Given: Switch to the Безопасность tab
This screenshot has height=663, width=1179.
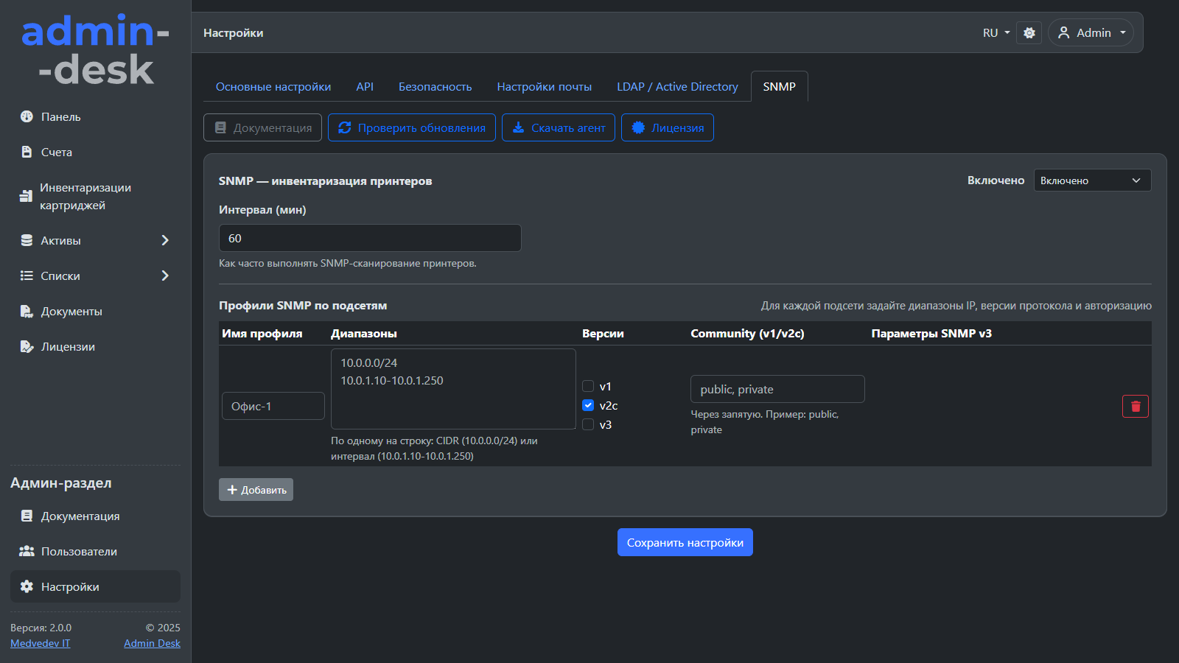Looking at the screenshot, I should point(435,87).
